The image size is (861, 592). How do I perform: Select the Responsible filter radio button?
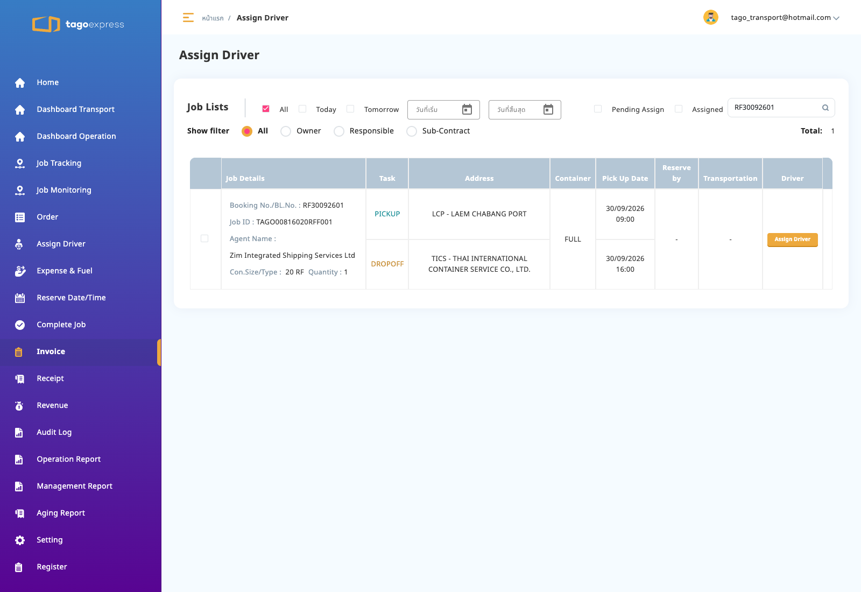coord(339,131)
